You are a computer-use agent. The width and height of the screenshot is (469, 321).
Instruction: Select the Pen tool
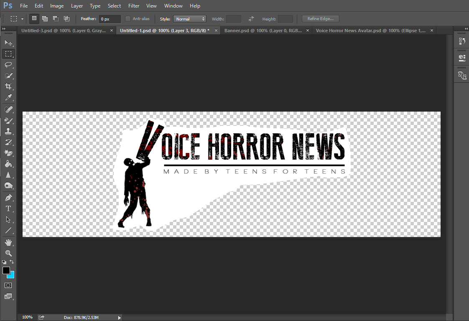8,198
